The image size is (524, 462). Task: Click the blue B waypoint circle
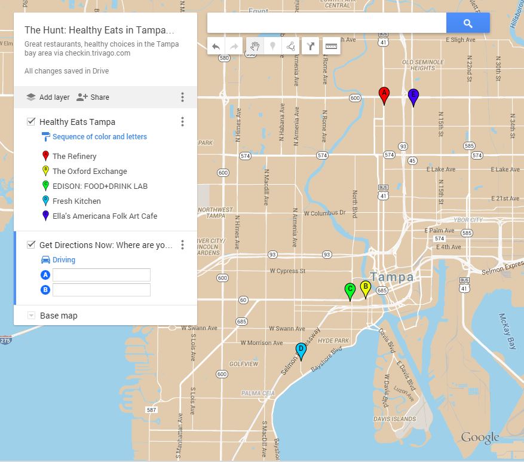45,289
